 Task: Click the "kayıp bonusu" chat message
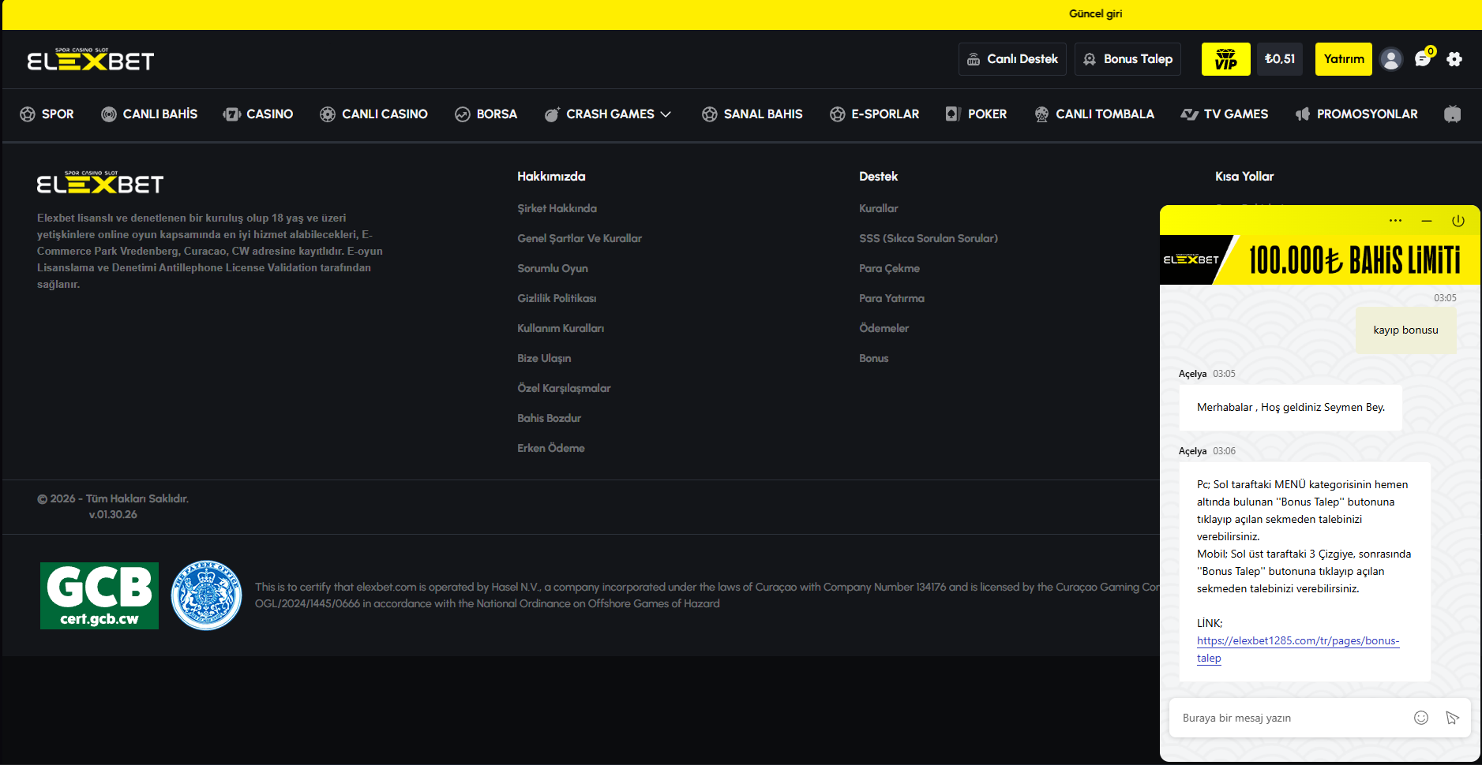click(1405, 330)
